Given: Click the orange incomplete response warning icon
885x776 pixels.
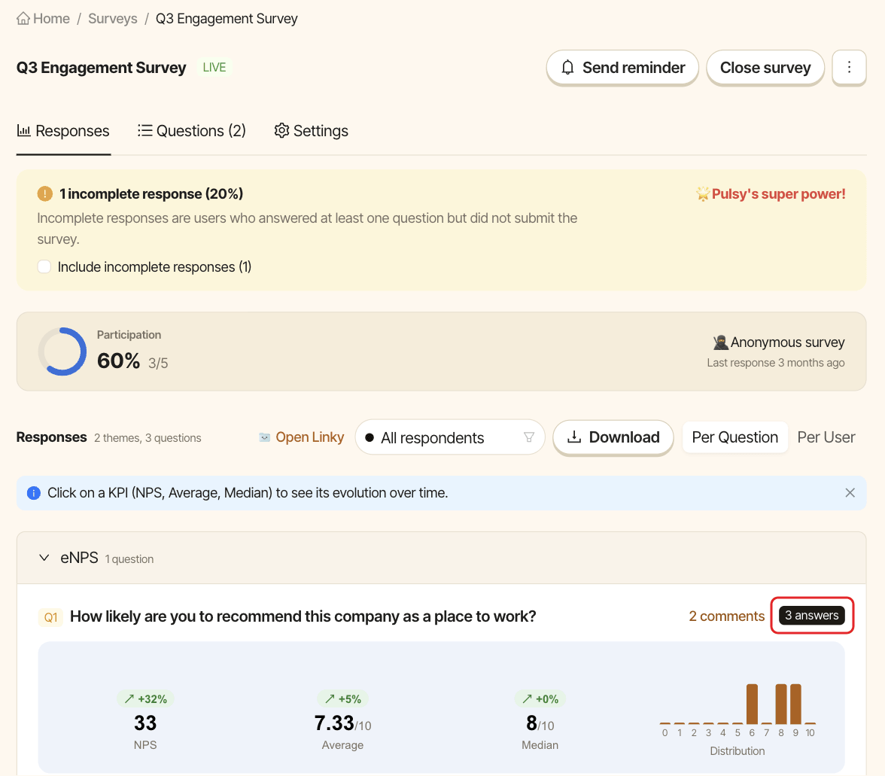Looking at the screenshot, I should [44, 194].
